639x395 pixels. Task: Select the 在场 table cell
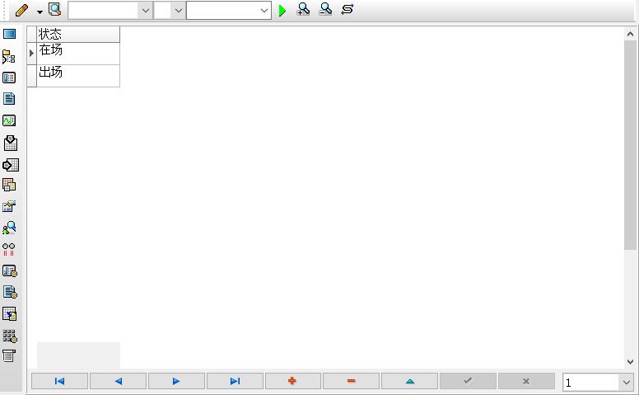tap(78, 54)
